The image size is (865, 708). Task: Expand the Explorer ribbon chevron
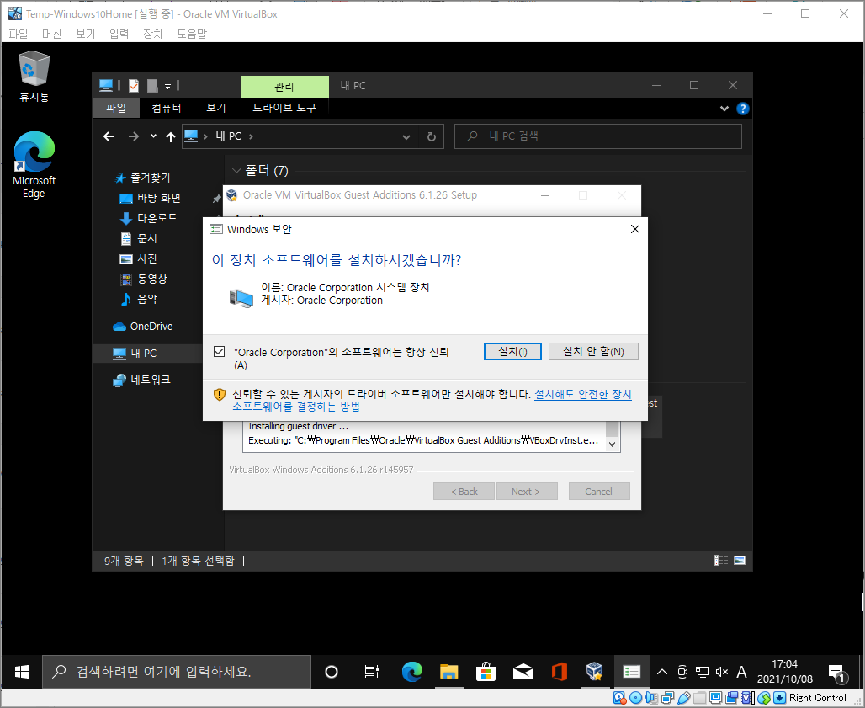point(724,109)
